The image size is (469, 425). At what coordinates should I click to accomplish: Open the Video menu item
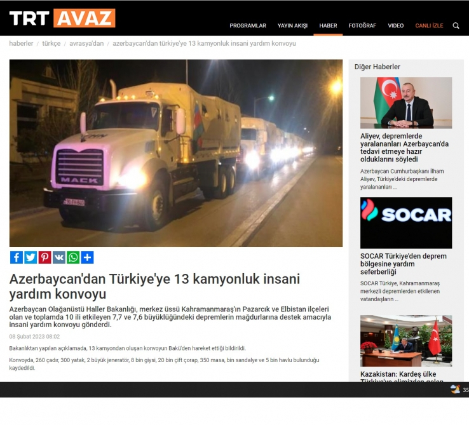(x=396, y=25)
